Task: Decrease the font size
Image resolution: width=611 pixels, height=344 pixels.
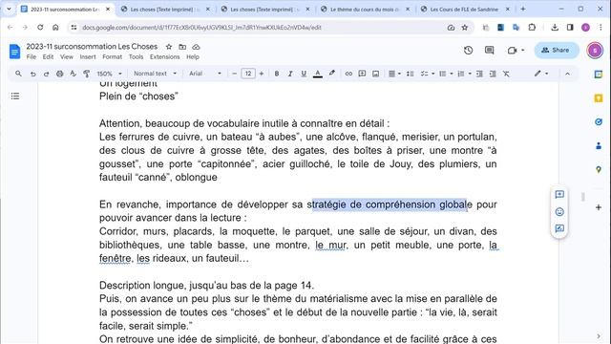Action: tap(234, 74)
